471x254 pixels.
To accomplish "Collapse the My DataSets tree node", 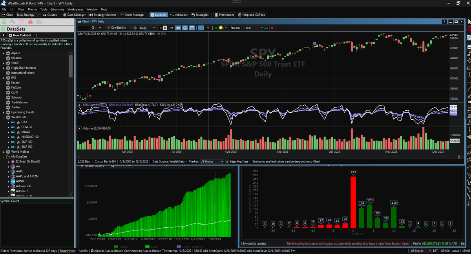I will tap(3, 157).
